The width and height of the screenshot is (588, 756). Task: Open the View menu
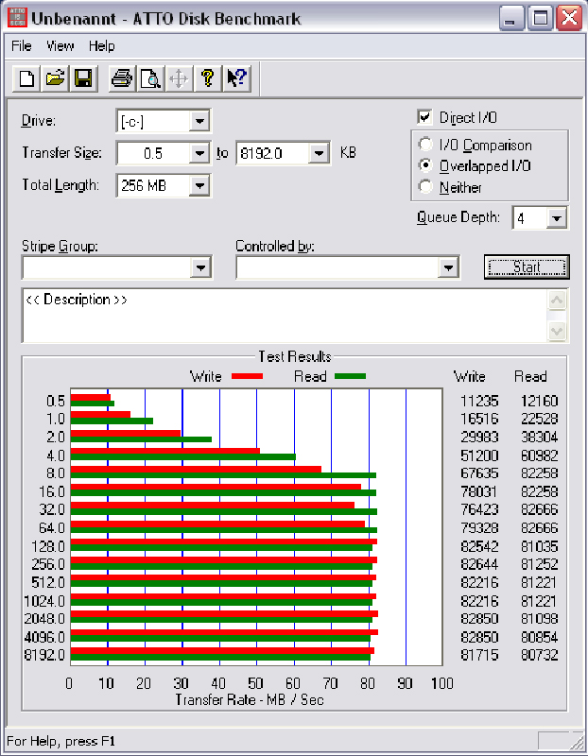[x=61, y=46]
